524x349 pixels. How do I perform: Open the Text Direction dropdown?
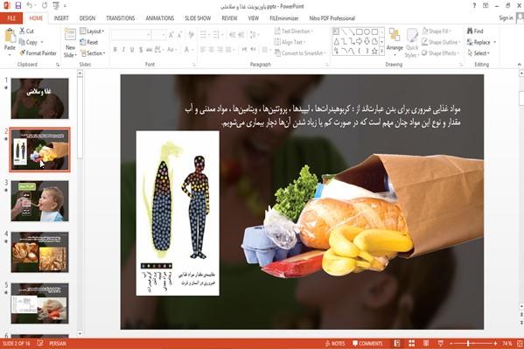point(294,31)
